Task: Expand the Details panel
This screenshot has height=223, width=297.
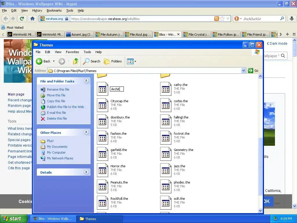Action: [x=86, y=172]
